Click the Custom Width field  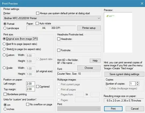pos(31,56)
